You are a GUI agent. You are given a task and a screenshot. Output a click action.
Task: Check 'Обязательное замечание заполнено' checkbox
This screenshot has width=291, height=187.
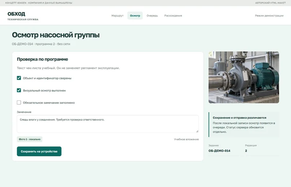tap(19, 102)
